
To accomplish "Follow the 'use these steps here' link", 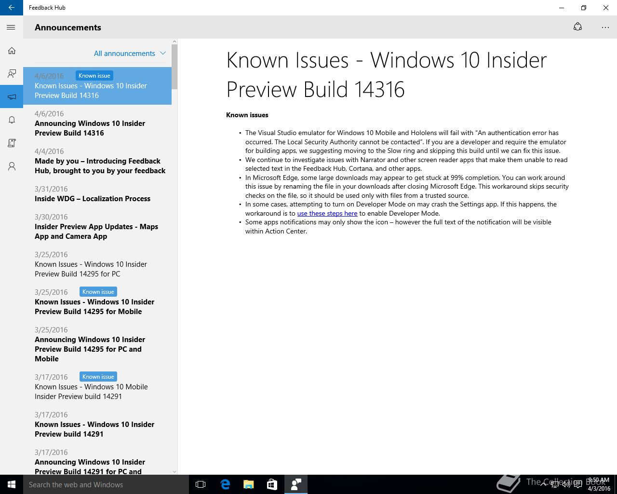I will click(327, 213).
